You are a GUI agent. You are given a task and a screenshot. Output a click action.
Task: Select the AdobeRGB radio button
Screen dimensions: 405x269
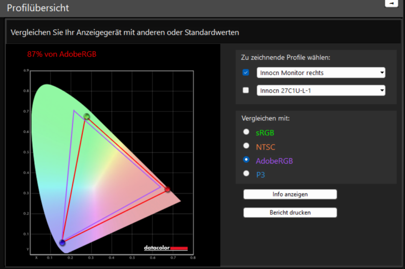coord(246,160)
